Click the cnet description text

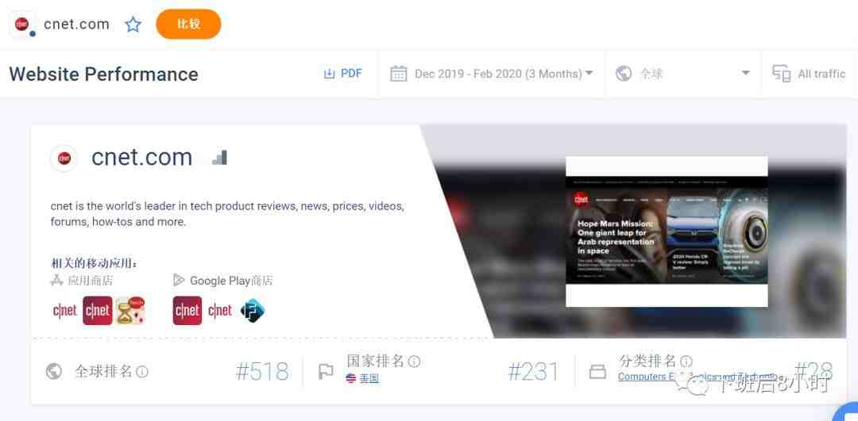pyautogui.click(x=228, y=214)
